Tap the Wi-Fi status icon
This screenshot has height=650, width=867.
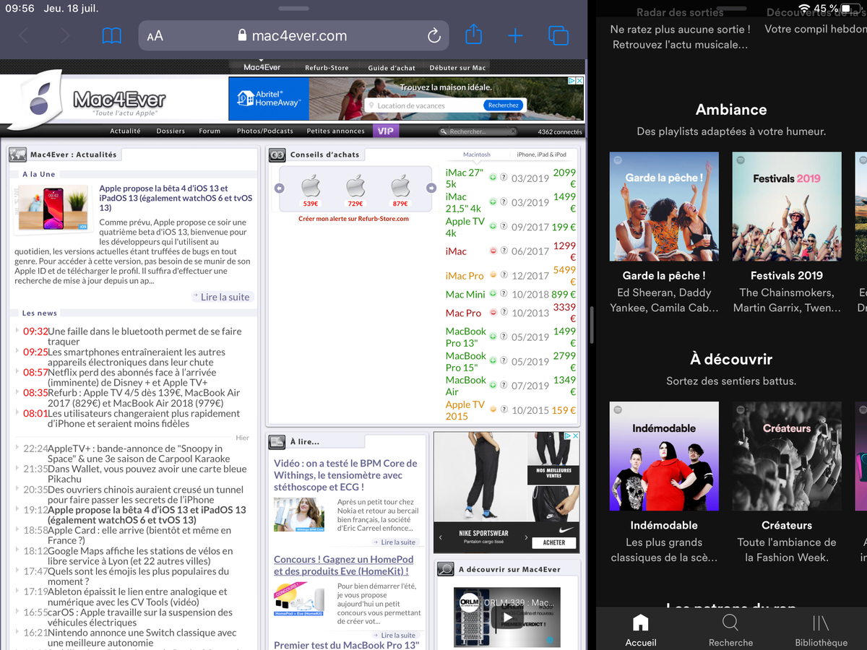click(805, 9)
